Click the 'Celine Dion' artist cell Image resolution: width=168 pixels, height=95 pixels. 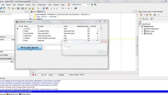click(28, 36)
